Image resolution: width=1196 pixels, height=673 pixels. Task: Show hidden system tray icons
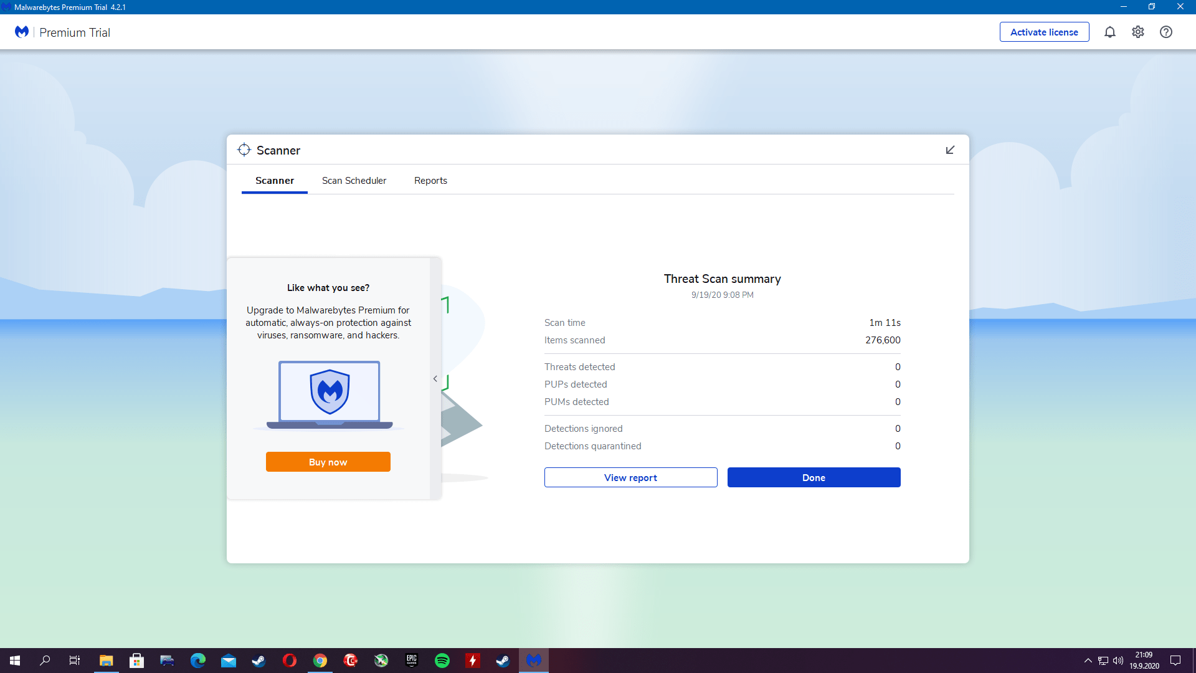click(x=1088, y=661)
